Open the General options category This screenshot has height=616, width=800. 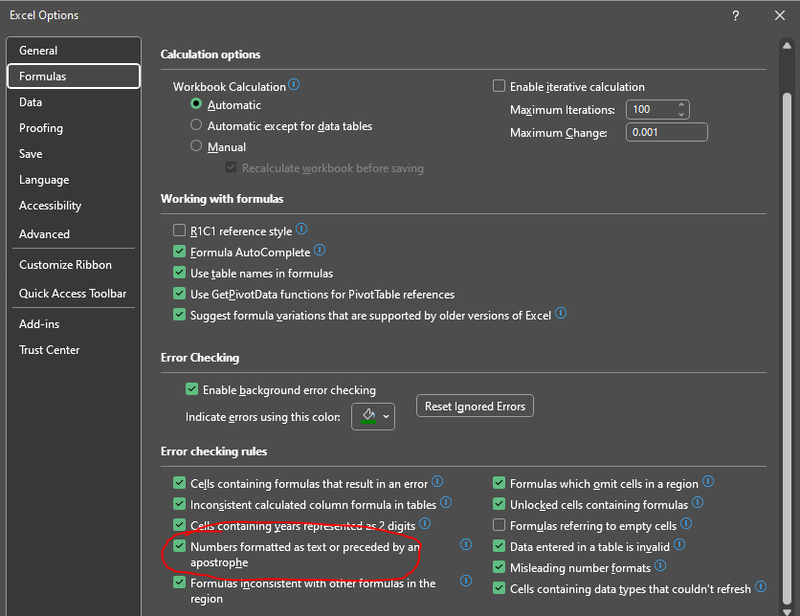[74, 51]
